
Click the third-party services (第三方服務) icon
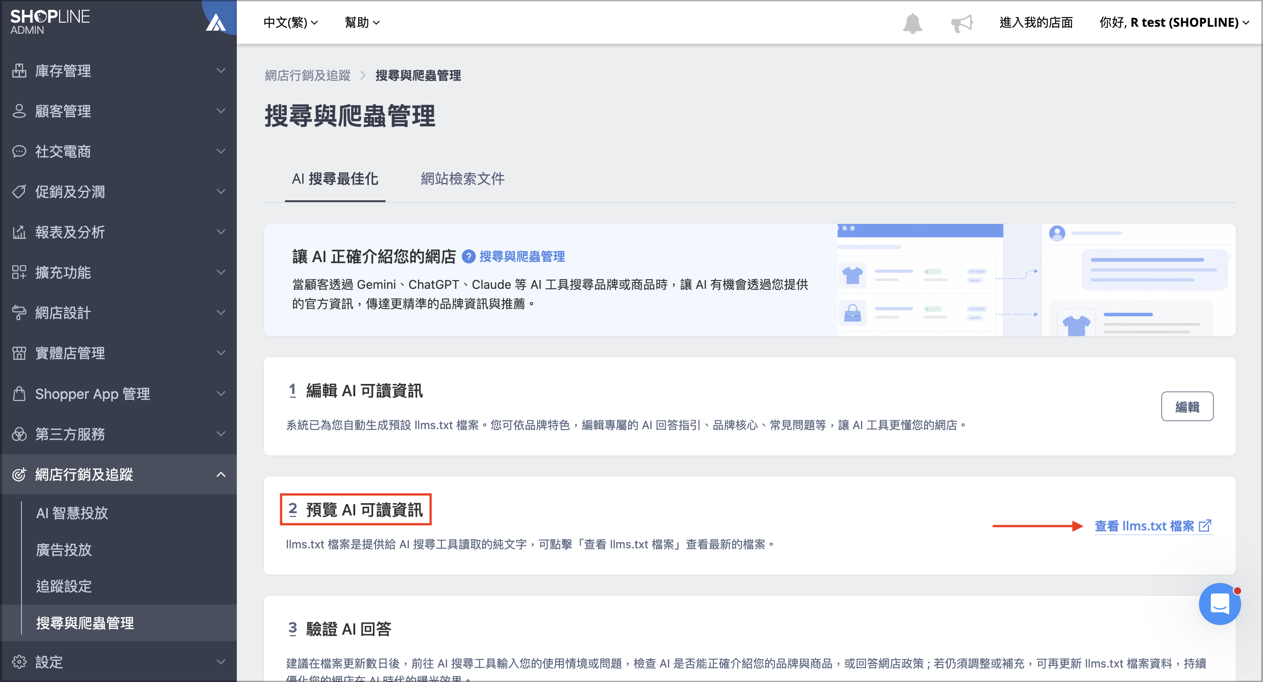(19, 433)
